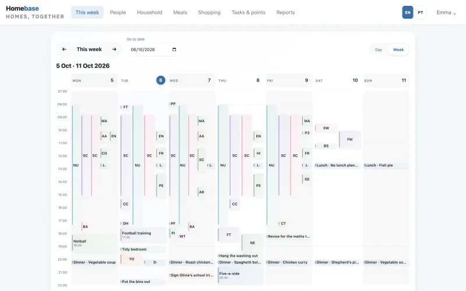The width and height of the screenshot is (466, 291).
Task: Open Wednesday's Dinner Roast chicken entry
Action: point(192,262)
